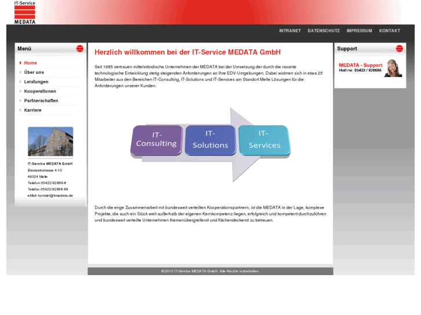Click the ©2010 copyright footer text
Image resolution: width=421 pixels, height=315 pixels.
[210, 271]
